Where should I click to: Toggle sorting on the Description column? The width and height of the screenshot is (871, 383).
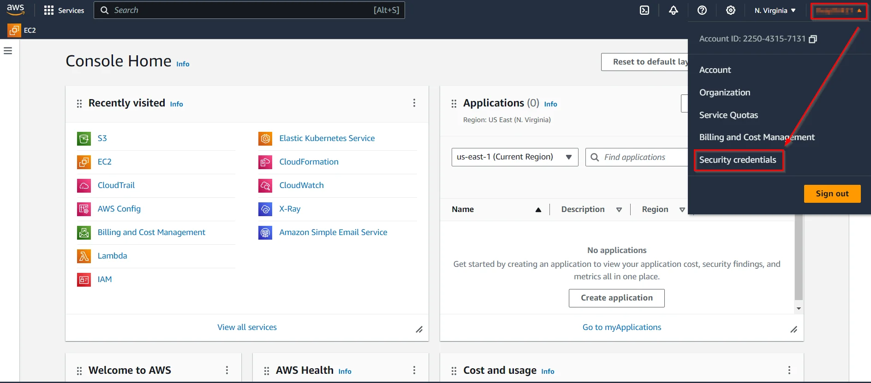tap(619, 210)
